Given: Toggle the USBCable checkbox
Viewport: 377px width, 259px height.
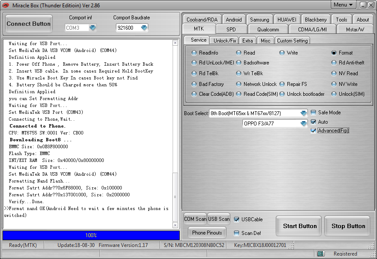Looking at the screenshot, I should [x=237, y=219].
